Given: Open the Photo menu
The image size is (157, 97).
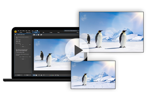Looking at the screenshot, I should point(24,31).
